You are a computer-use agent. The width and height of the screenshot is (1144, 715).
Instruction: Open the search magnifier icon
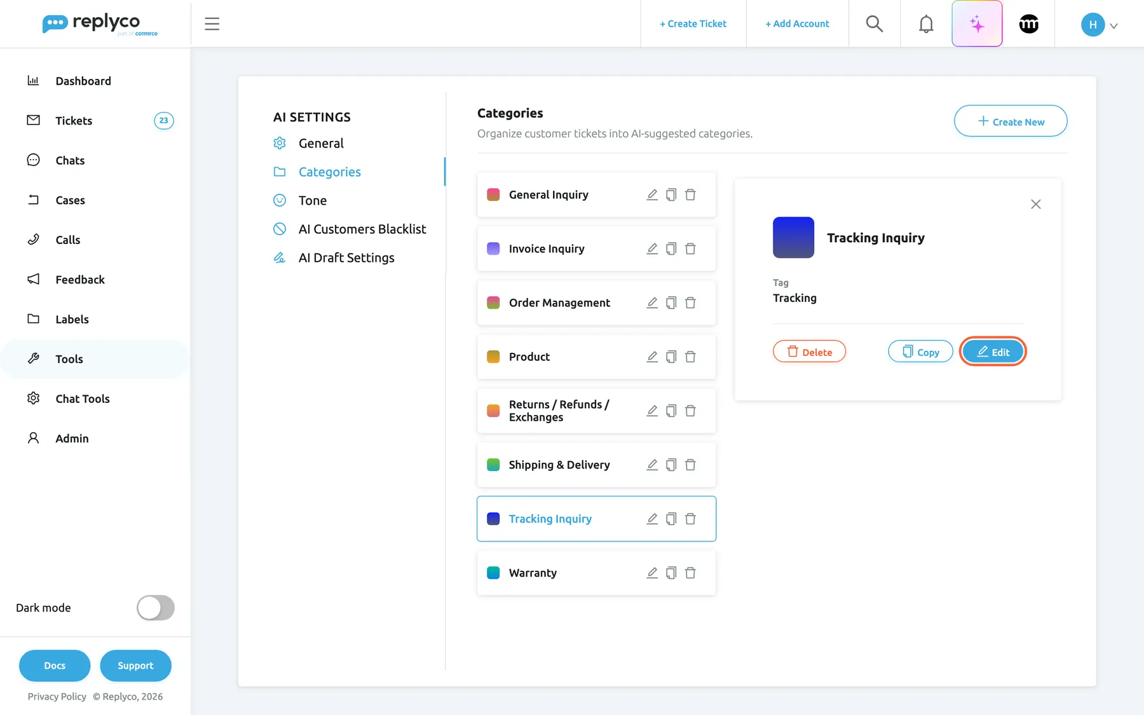pyautogui.click(x=875, y=24)
